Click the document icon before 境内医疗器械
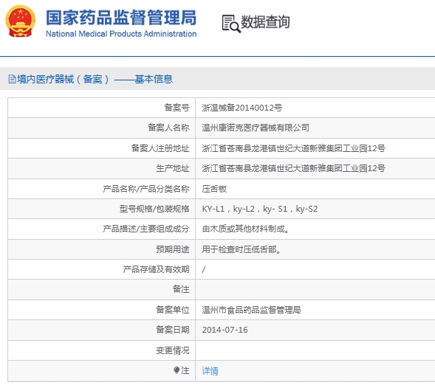The width and height of the screenshot is (435, 388). [12, 79]
